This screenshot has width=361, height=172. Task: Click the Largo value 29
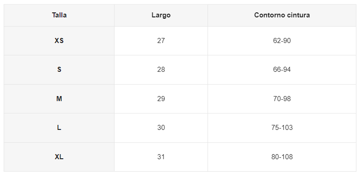coord(161,99)
